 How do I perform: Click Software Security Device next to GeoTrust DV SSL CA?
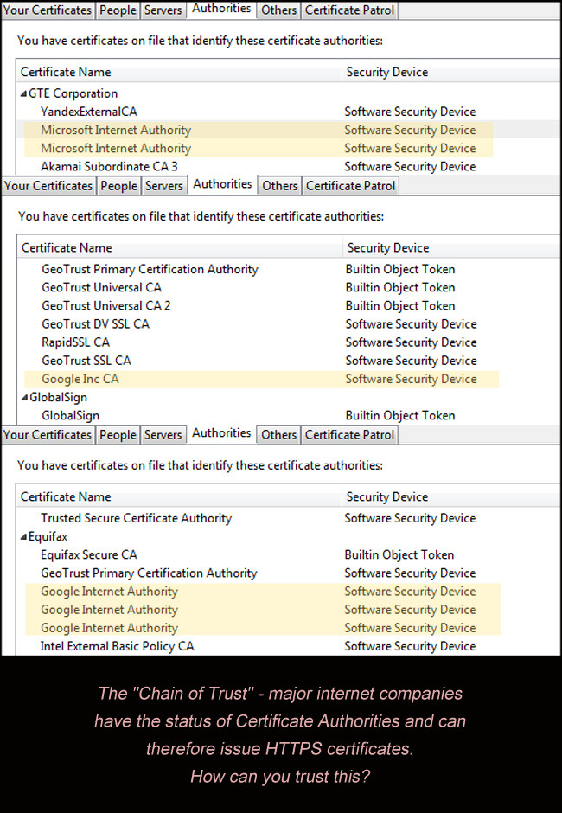click(412, 324)
